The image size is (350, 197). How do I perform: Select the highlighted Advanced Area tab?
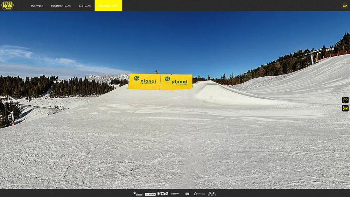point(108,6)
